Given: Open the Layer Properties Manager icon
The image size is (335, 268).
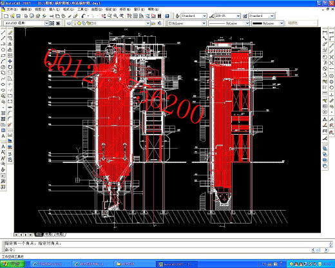Looking at the screenshot, I should 69,23.
